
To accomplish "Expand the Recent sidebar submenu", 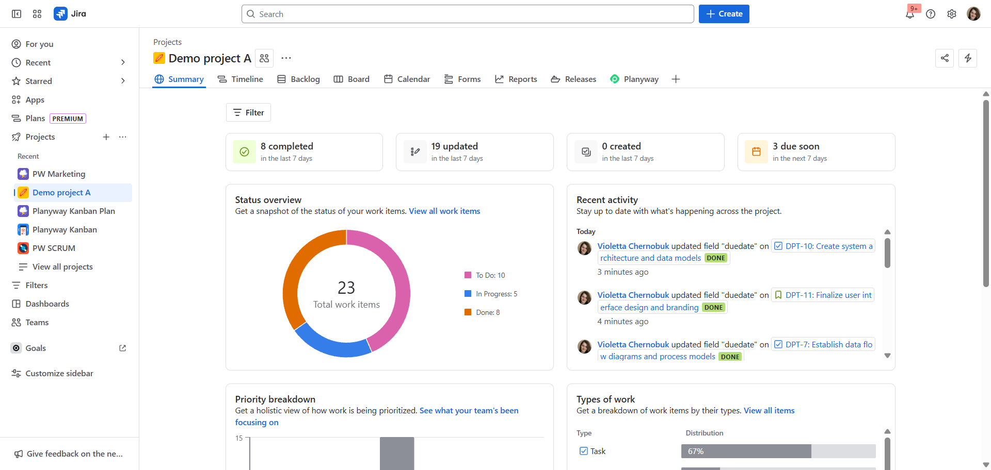I will click(123, 62).
